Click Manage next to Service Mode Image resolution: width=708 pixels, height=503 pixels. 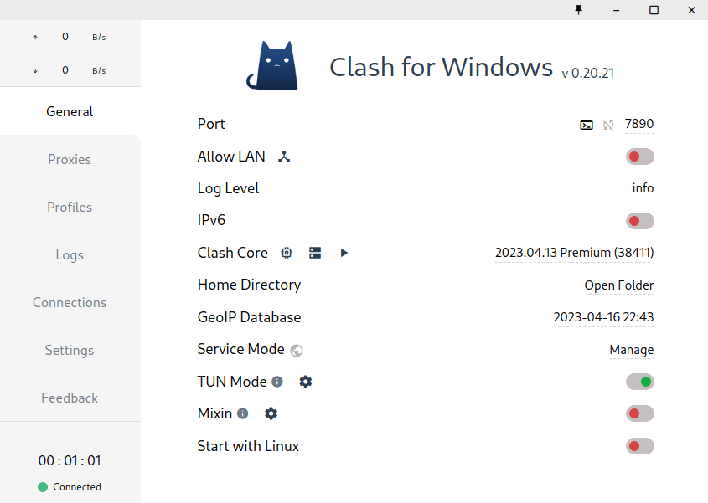[x=631, y=350]
